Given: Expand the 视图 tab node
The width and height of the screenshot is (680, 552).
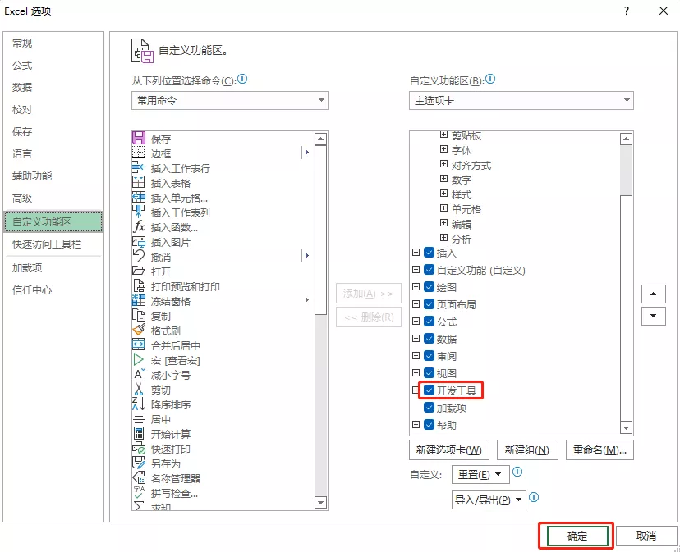Looking at the screenshot, I should coord(416,372).
